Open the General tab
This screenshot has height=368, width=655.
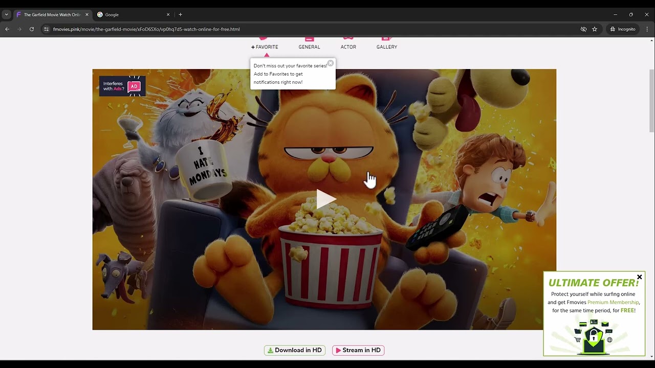tap(309, 47)
